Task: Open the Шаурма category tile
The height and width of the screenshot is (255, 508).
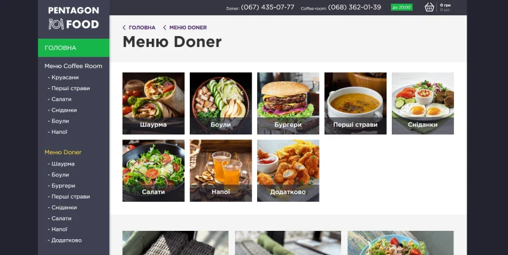Action: (154, 103)
